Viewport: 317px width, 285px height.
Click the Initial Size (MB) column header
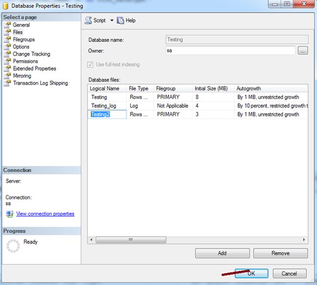[213, 88]
